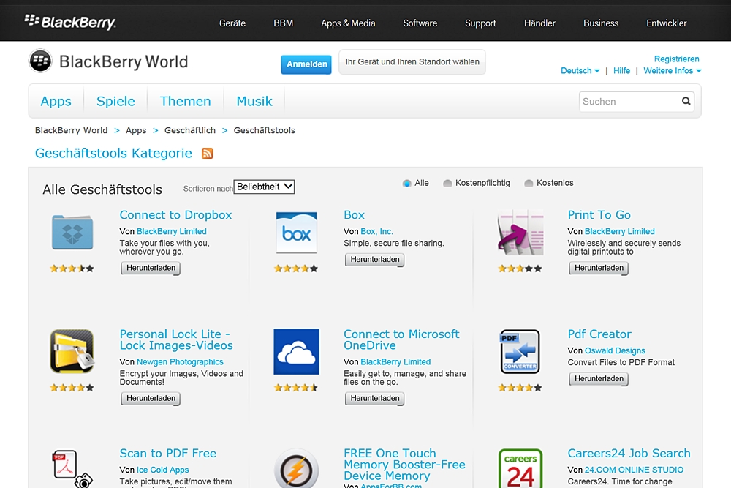This screenshot has height=488, width=731.
Task: Open the Software menu
Action: [420, 23]
